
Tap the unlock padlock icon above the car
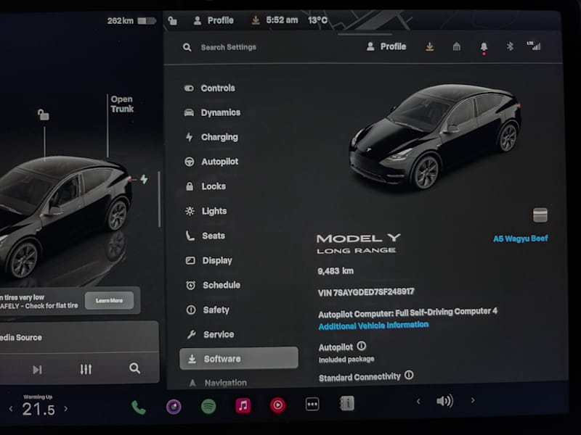coord(44,115)
